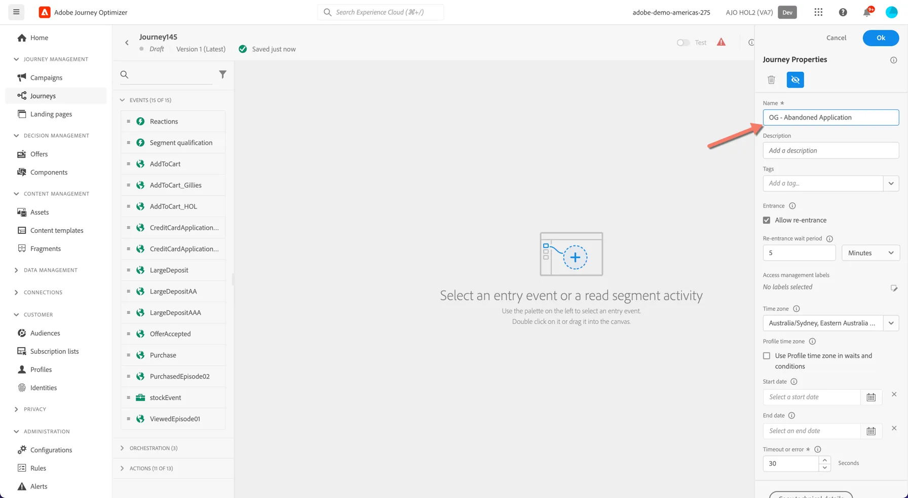The width and height of the screenshot is (908, 498).
Task: Toggle the blue hide-properties eye button
Action: pyautogui.click(x=795, y=79)
